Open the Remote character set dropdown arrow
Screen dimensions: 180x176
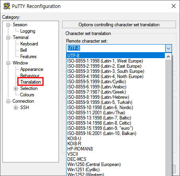click(168, 48)
